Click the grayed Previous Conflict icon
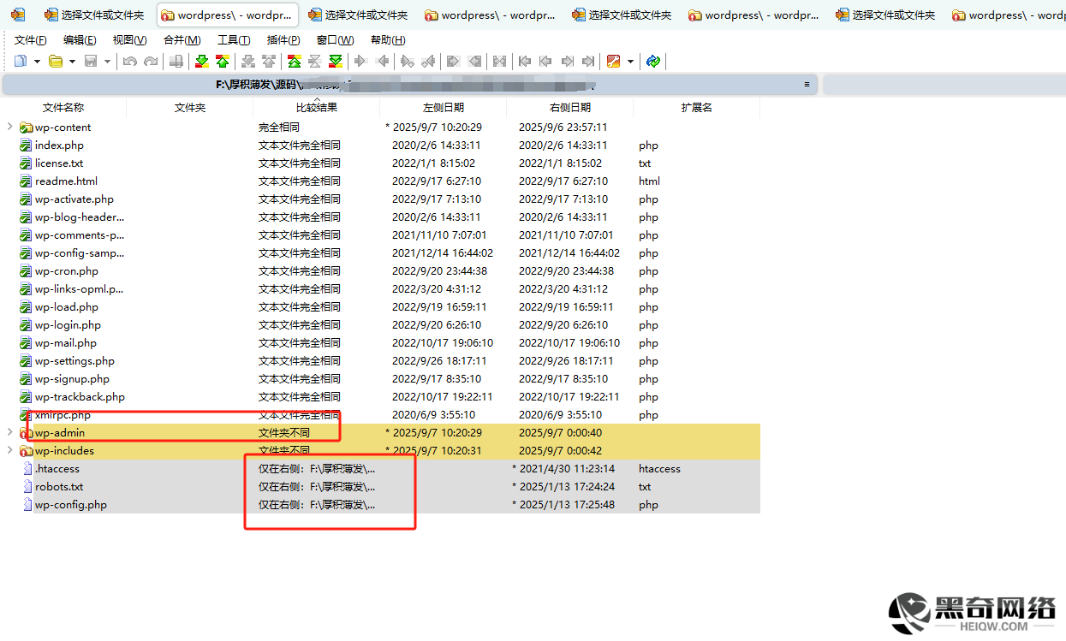 click(x=269, y=61)
